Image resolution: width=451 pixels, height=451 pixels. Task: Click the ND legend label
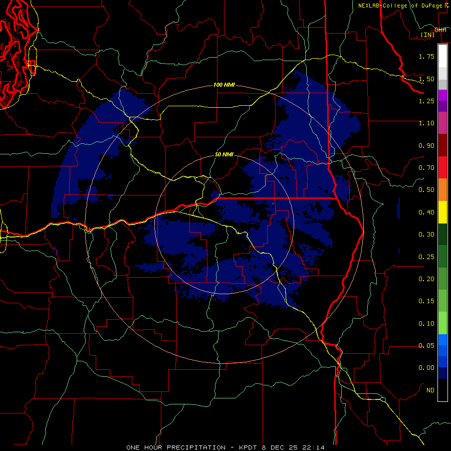click(430, 390)
